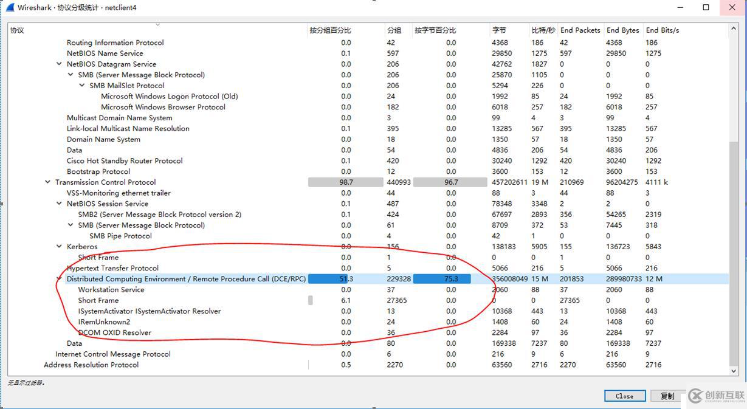Select the SMB2 protocol version 2 row
Viewport: 747px width, 409px height.
click(368, 215)
